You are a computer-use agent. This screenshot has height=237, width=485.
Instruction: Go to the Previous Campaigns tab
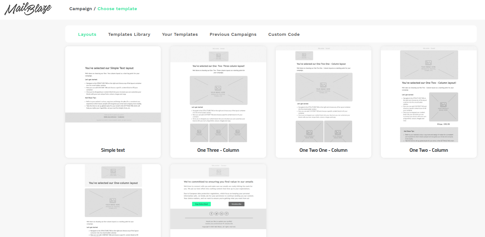[x=233, y=34]
